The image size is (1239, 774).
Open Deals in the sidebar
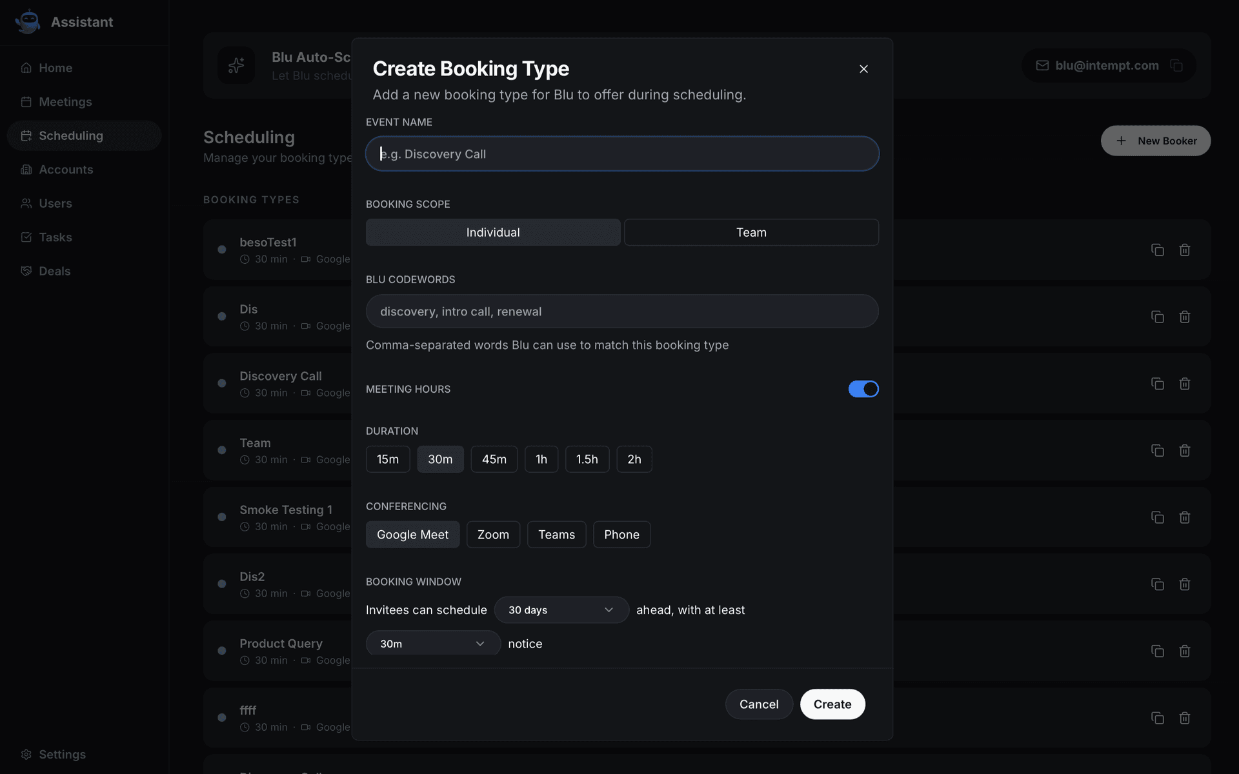[x=84, y=271]
